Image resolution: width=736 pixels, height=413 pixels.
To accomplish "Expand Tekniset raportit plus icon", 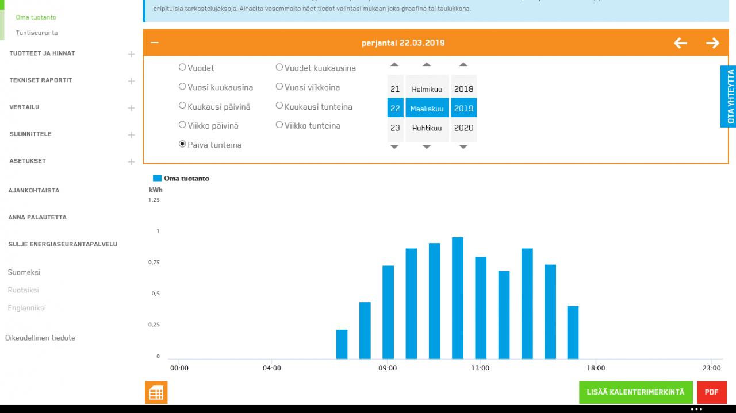I will click(131, 81).
